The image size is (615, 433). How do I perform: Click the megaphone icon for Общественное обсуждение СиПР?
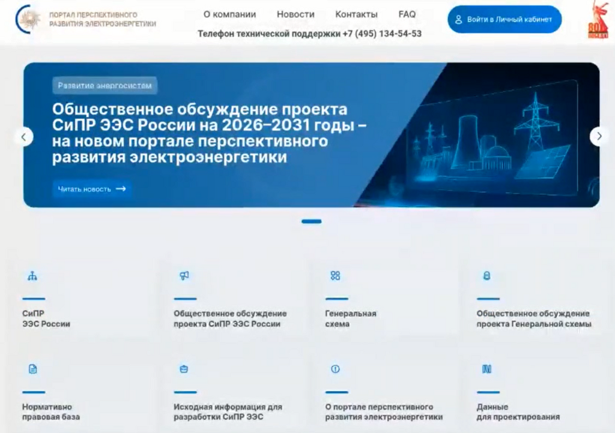click(x=184, y=276)
